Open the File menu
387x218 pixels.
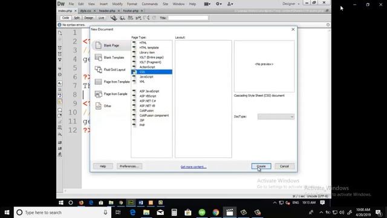71,4
